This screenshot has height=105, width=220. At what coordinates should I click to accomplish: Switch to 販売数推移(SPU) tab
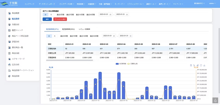tap(52, 29)
